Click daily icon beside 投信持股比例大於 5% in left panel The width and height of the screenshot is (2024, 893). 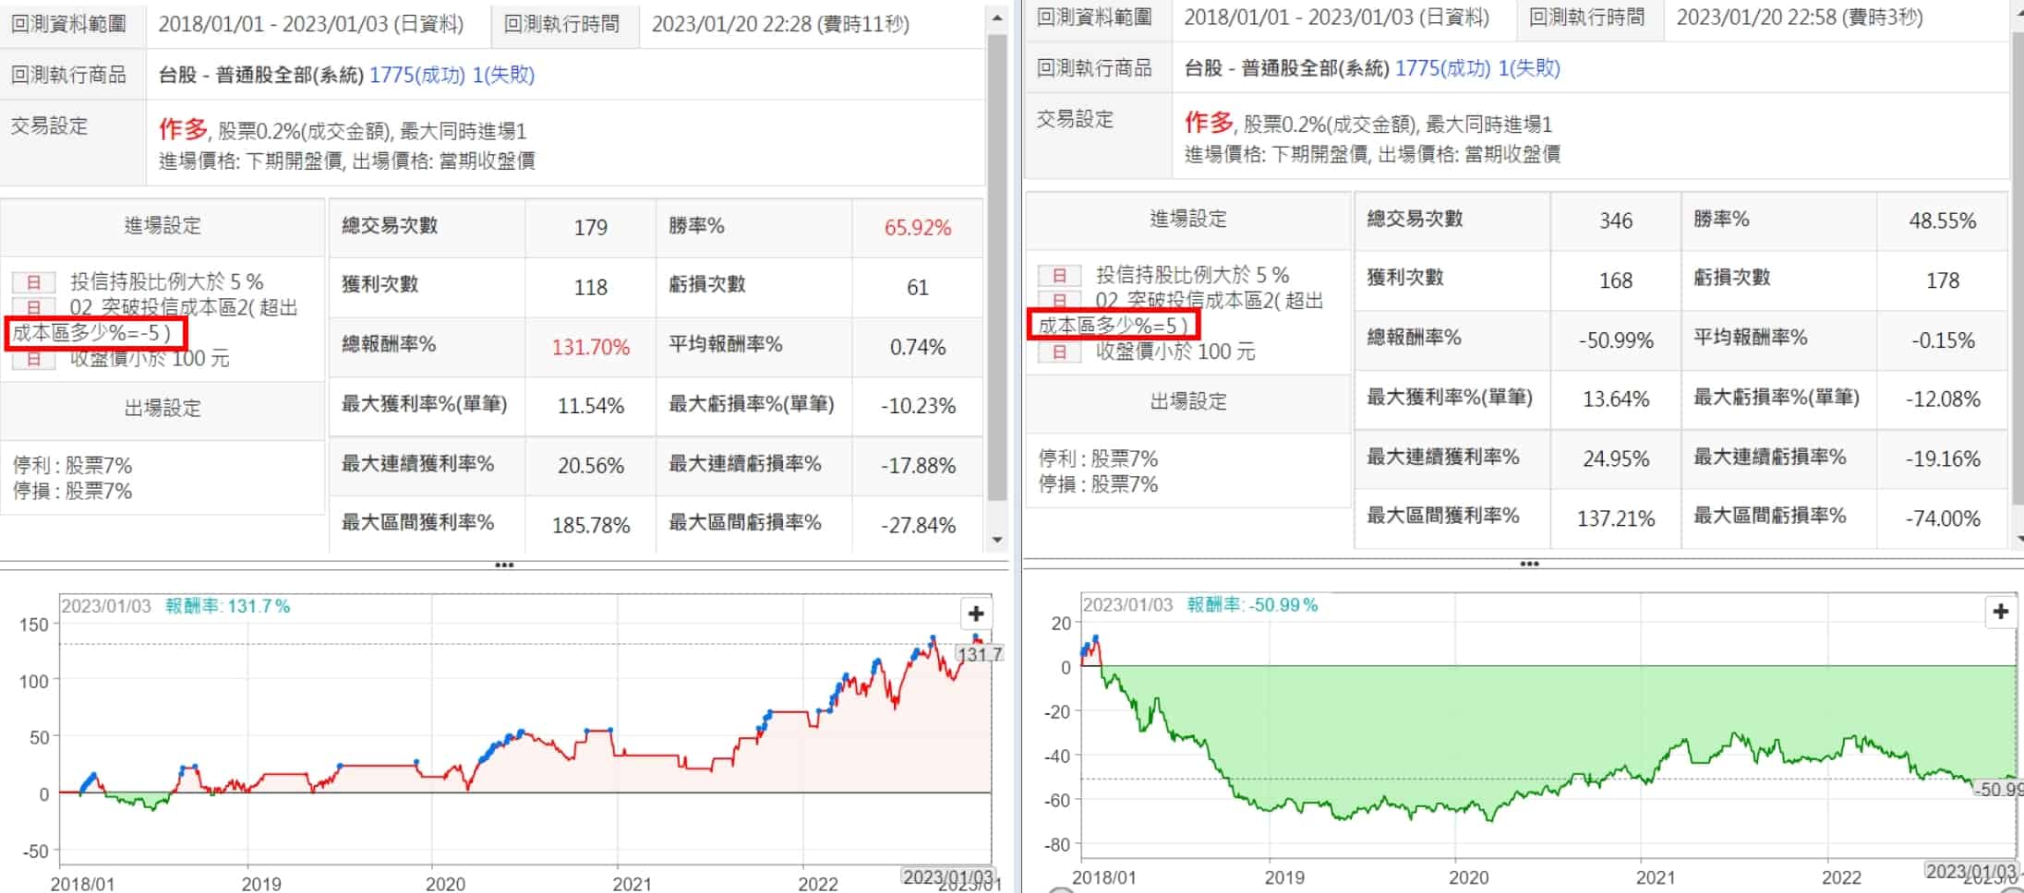click(x=33, y=282)
